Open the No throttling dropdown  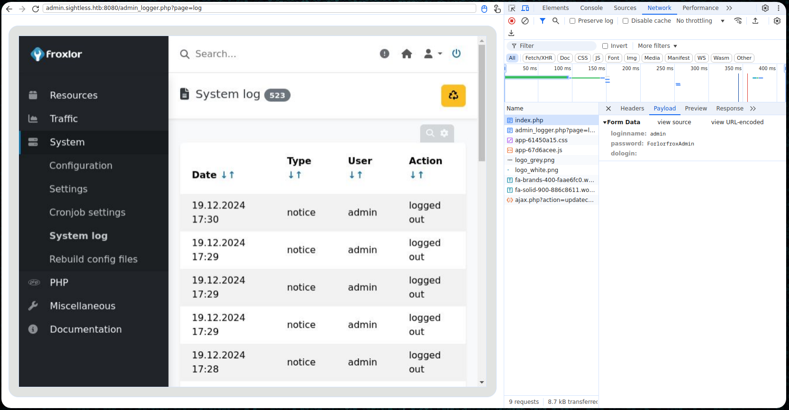click(x=700, y=21)
